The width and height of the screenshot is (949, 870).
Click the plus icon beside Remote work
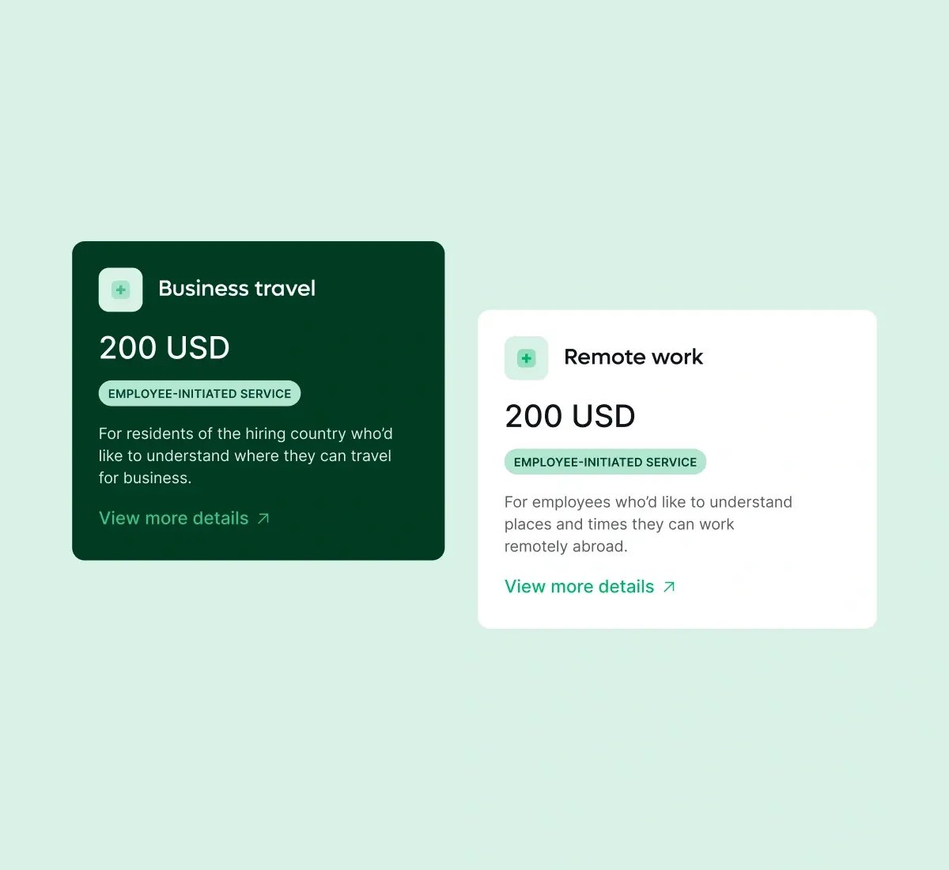point(526,358)
